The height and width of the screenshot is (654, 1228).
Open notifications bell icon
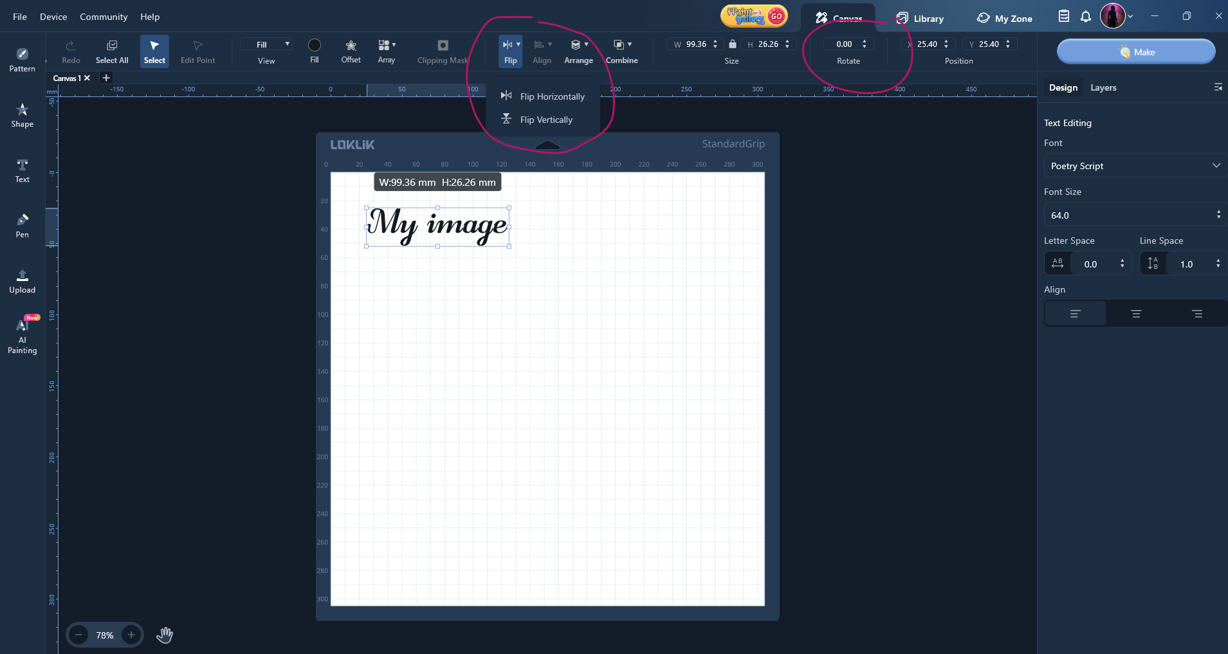[1086, 17]
